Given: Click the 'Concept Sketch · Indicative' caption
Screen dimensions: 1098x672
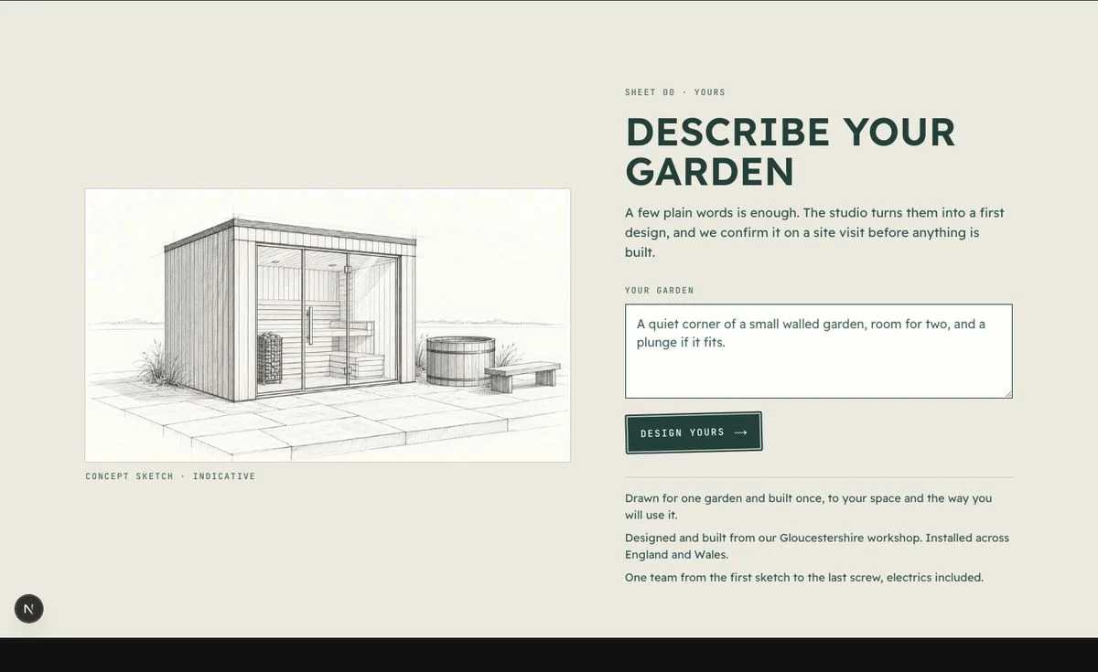Looking at the screenshot, I should point(170,476).
